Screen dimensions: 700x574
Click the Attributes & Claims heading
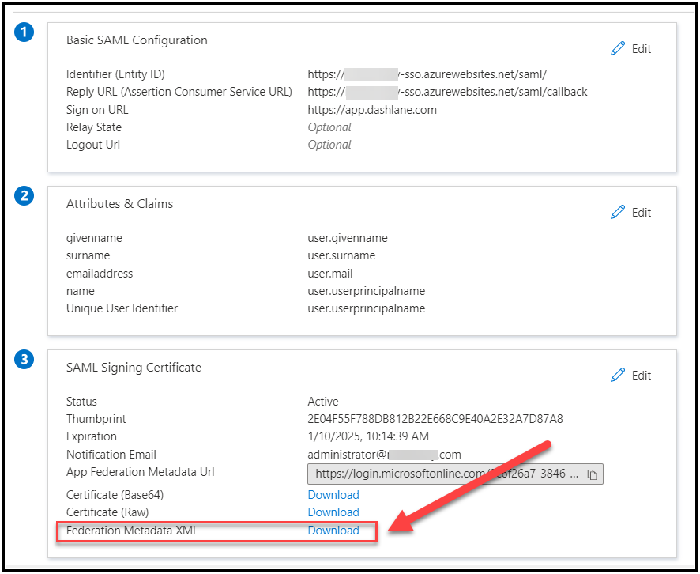click(119, 204)
